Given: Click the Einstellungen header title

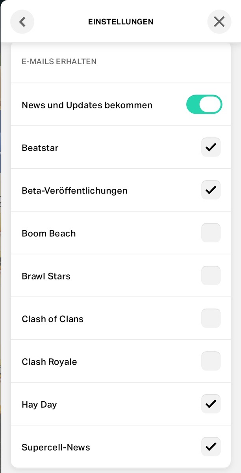Looking at the screenshot, I should click(120, 22).
